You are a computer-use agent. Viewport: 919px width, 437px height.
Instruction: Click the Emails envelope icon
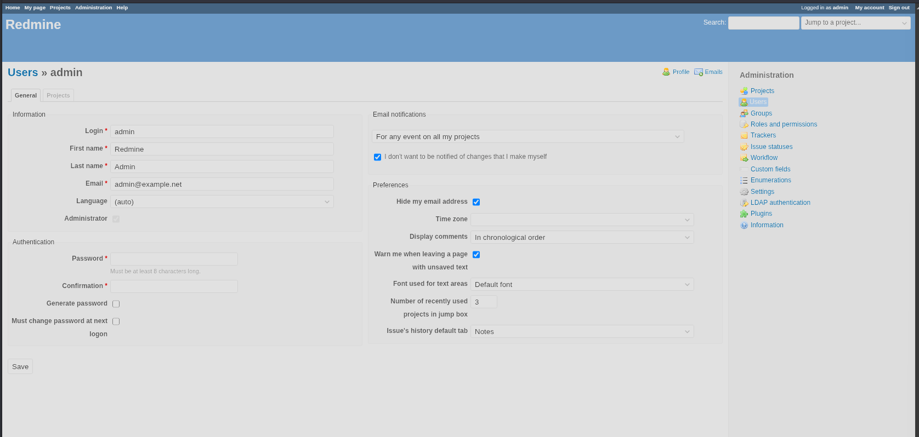click(x=699, y=72)
